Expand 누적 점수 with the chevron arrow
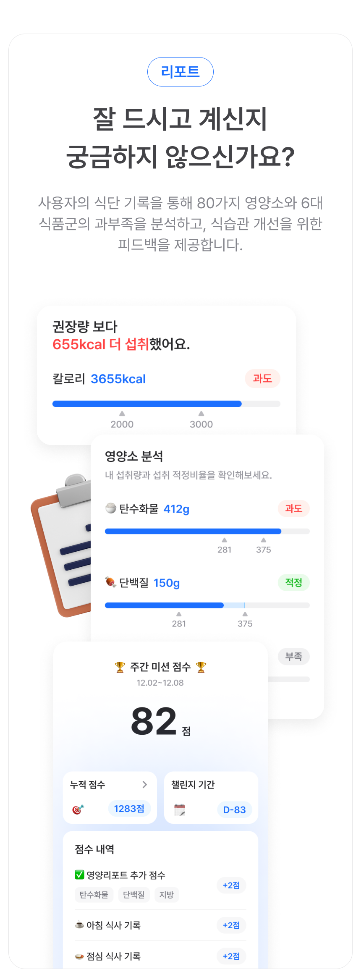The width and height of the screenshot is (361, 969). [x=144, y=784]
